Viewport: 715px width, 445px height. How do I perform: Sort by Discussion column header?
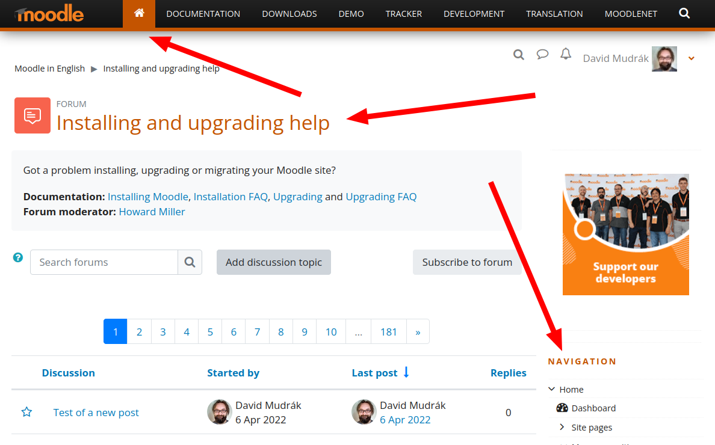(69, 373)
